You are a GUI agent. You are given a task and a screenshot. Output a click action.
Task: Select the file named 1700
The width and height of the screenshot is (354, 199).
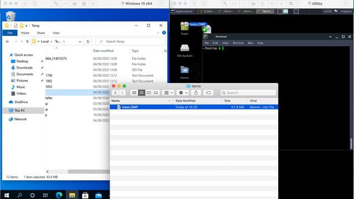(x=49, y=76)
